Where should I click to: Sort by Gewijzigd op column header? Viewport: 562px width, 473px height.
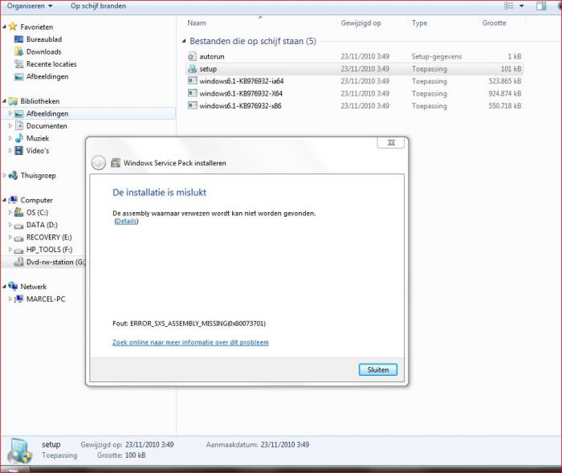[361, 23]
